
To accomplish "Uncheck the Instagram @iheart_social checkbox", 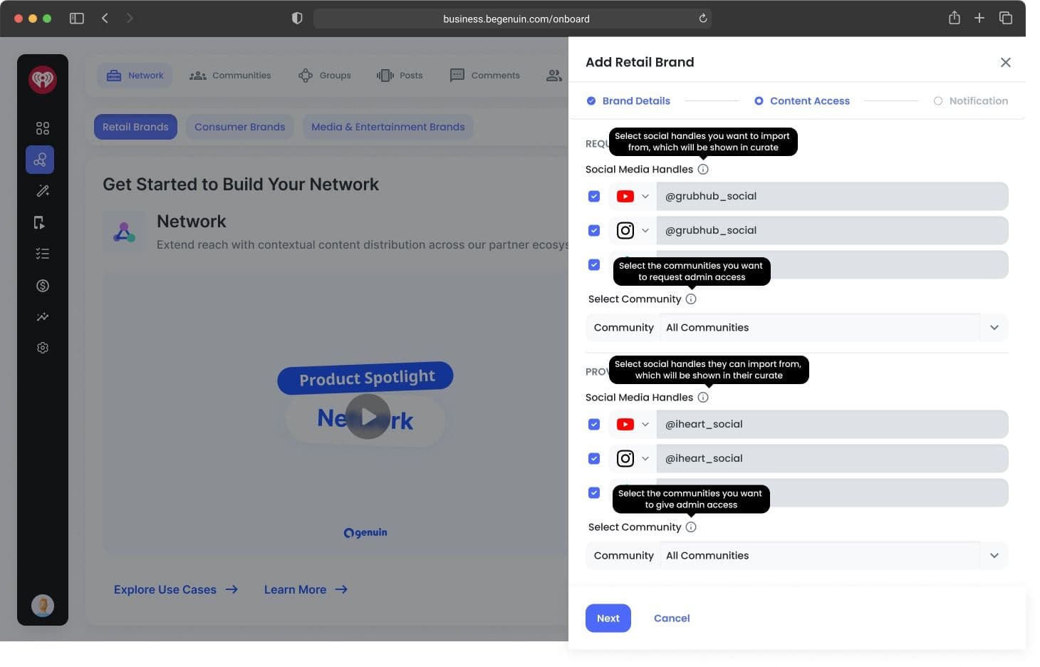I will 594,459.
